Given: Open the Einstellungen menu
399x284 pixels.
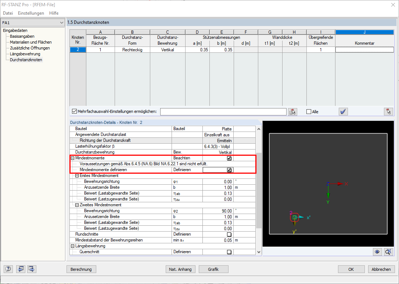Looking at the screenshot, I should click(x=31, y=13).
